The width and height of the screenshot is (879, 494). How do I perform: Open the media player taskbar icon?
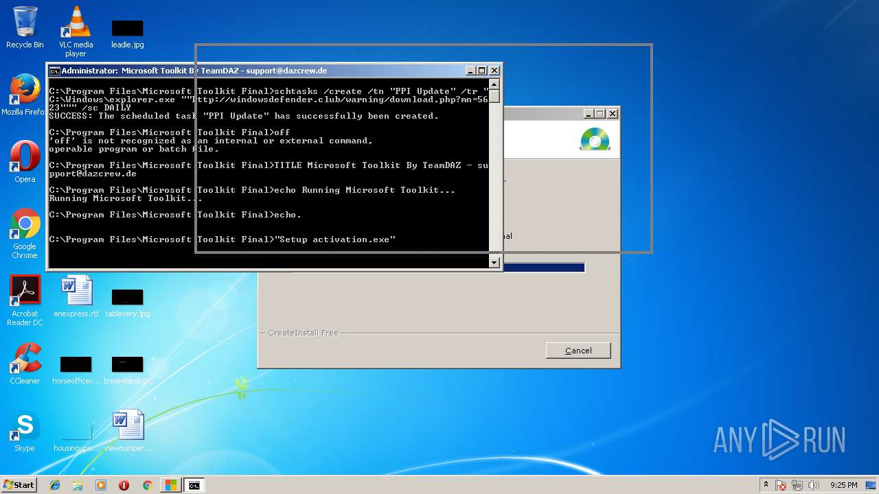tap(101, 485)
